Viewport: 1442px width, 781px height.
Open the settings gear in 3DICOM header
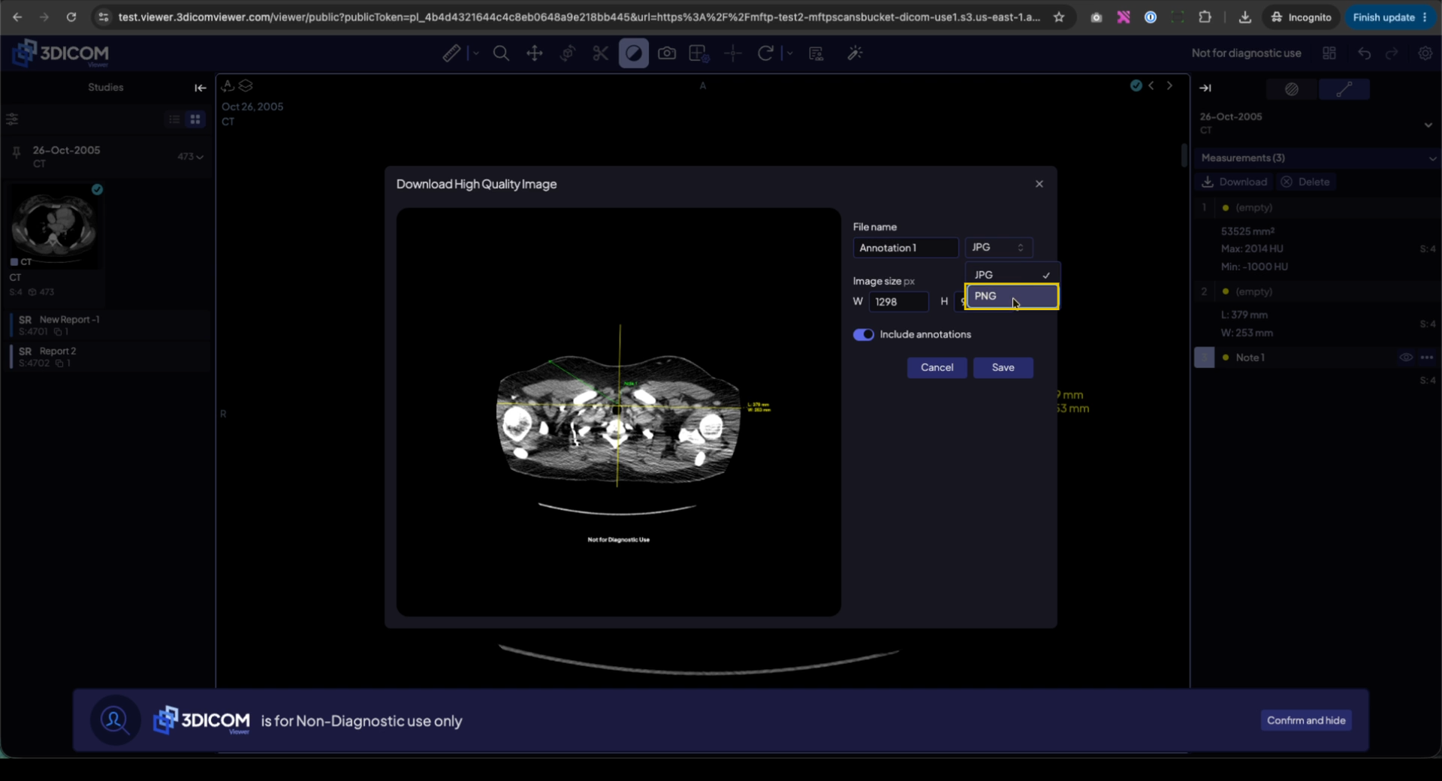pos(1425,53)
